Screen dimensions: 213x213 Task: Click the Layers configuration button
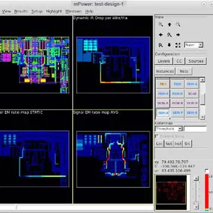(x=164, y=61)
